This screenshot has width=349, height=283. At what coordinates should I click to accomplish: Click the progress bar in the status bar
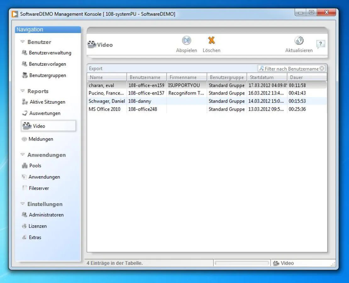click(242, 263)
